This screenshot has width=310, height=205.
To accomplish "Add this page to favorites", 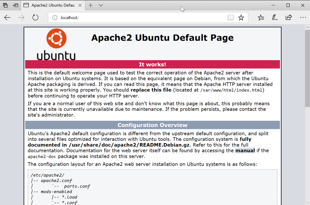I will pyautogui.click(x=241, y=18).
